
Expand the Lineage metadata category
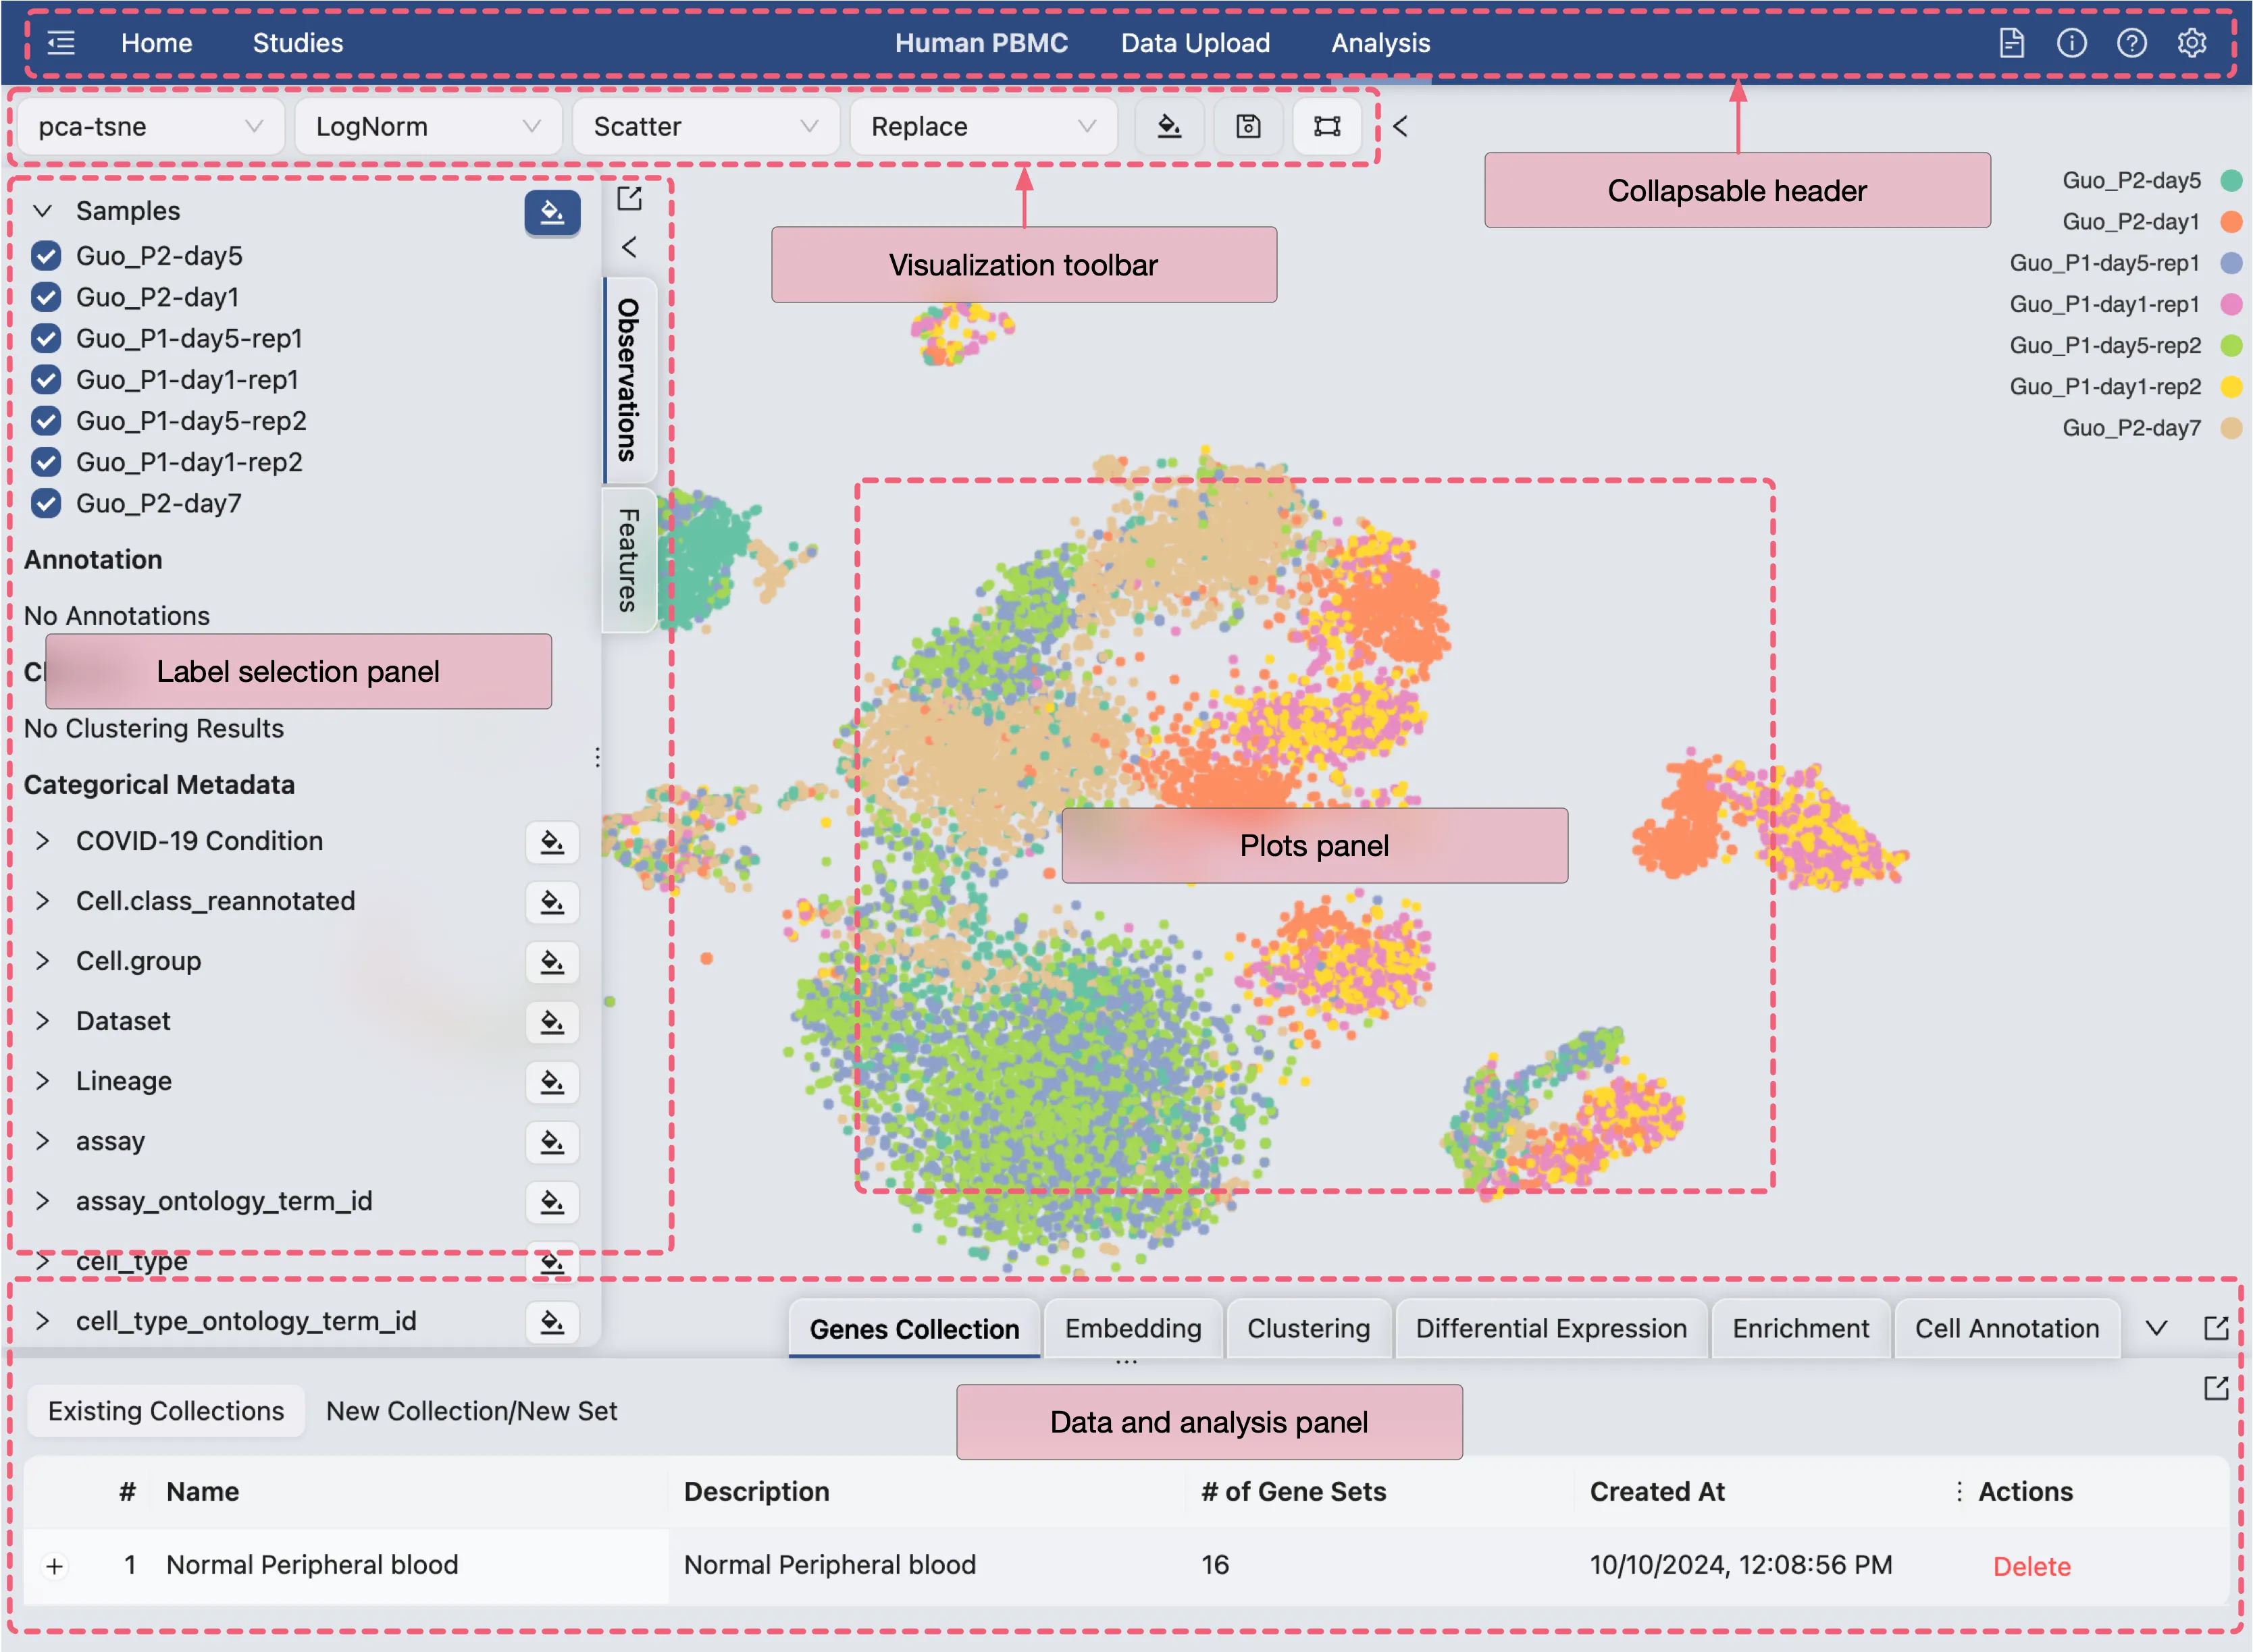(x=42, y=1081)
